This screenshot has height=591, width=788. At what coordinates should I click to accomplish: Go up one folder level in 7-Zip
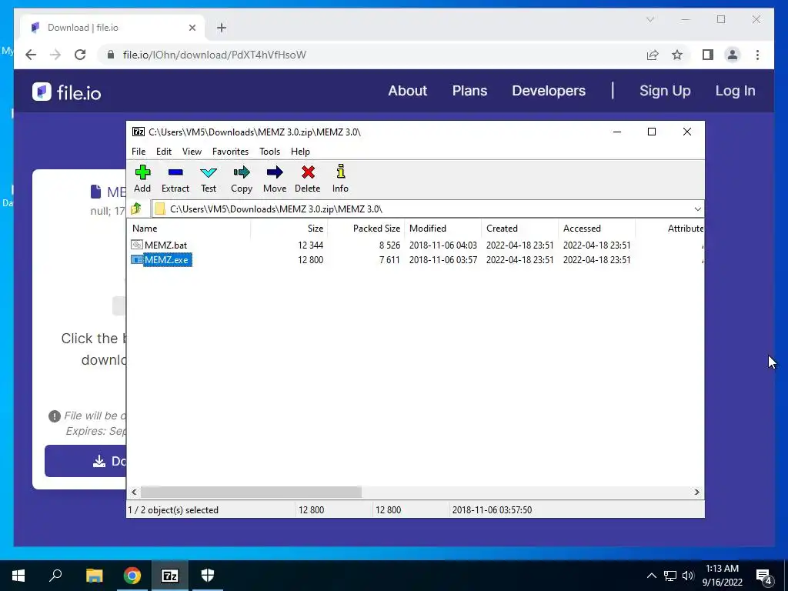(136, 209)
